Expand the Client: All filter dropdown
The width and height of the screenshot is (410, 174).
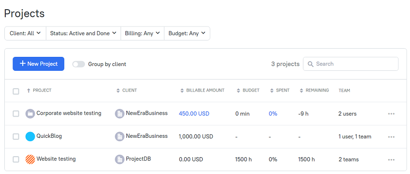point(26,33)
